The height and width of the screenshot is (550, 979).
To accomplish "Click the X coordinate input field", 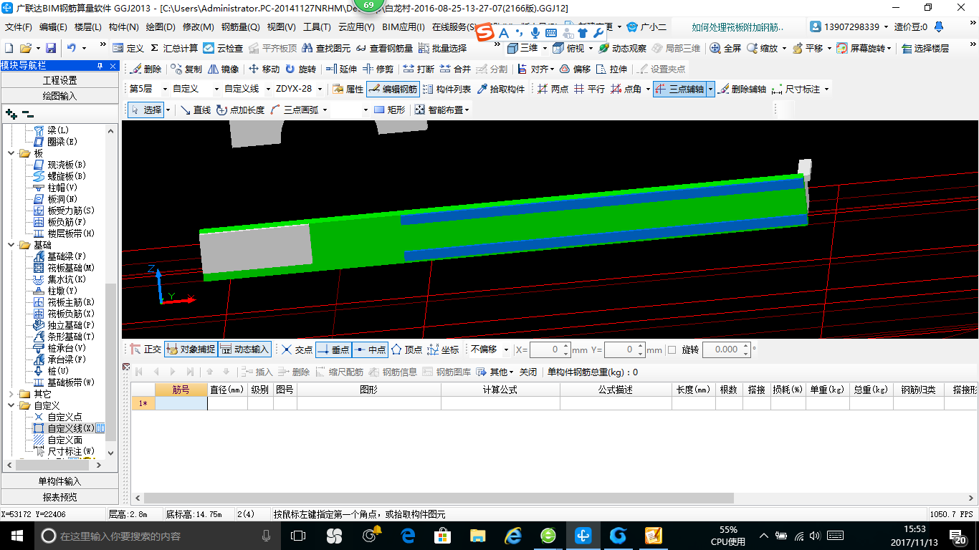I will click(550, 349).
